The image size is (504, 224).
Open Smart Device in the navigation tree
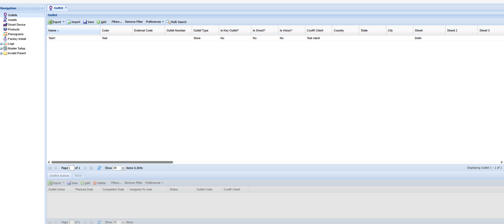point(16,25)
